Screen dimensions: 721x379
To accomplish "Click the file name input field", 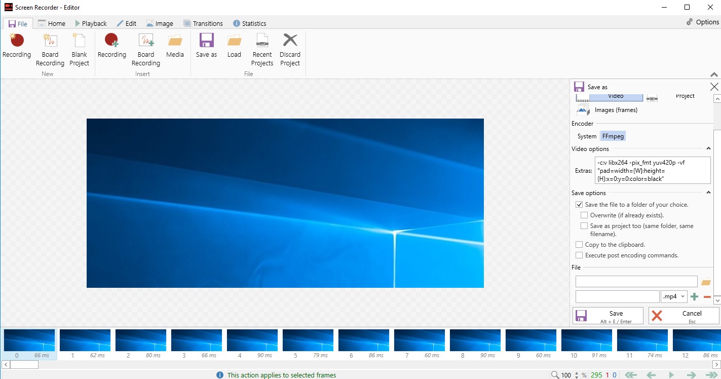I will pos(618,296).
